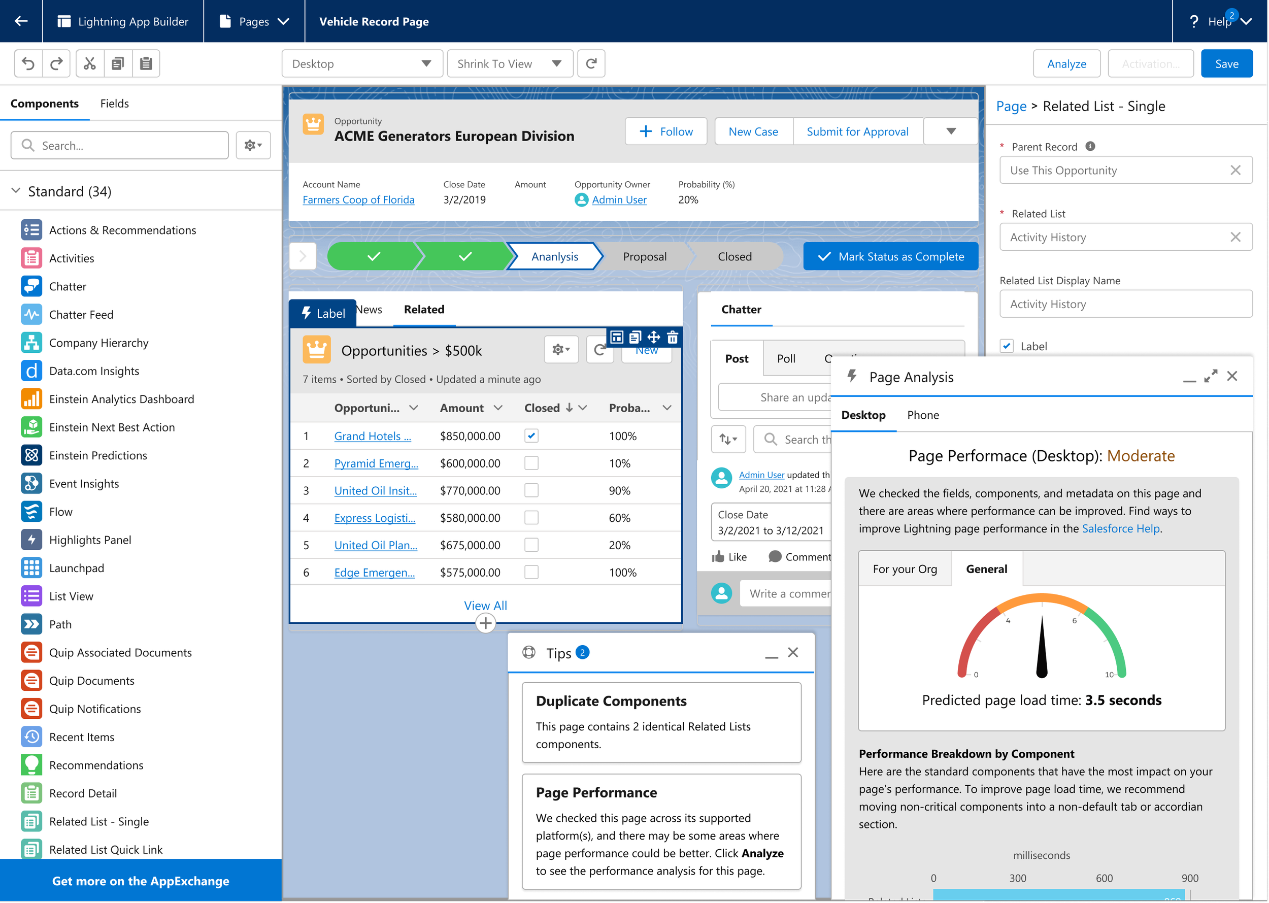Image resolution: width=1269 pixels, height=903 pixels.
Task: Select the Einstein Predictions component icon
Action: click(x=31, y=455)
